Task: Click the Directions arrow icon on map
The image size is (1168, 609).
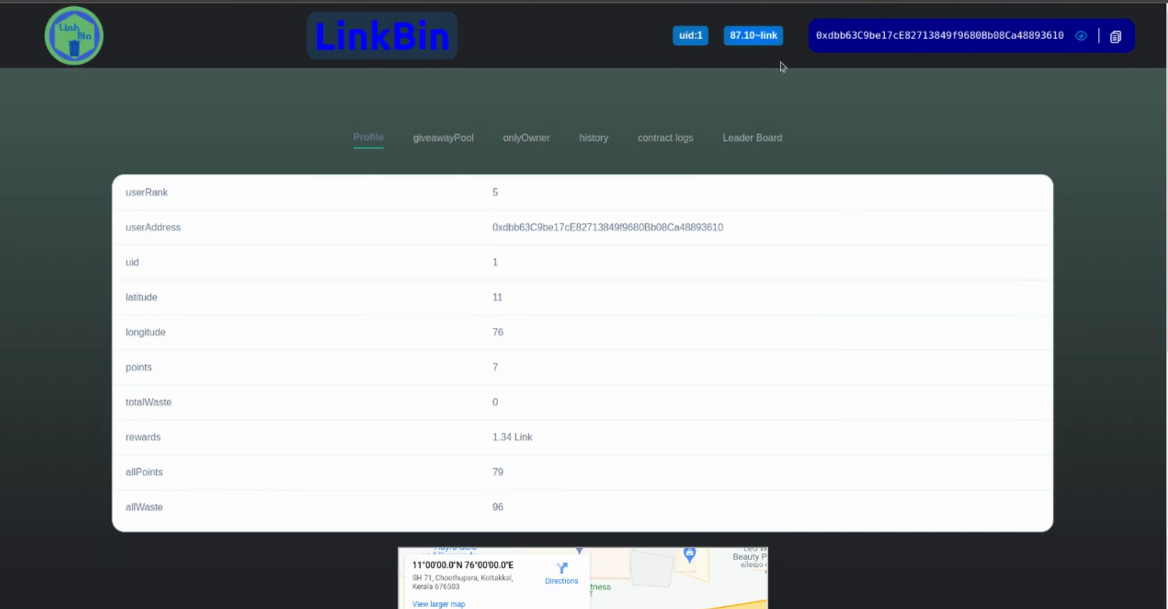Action: (x=562, y=568)
